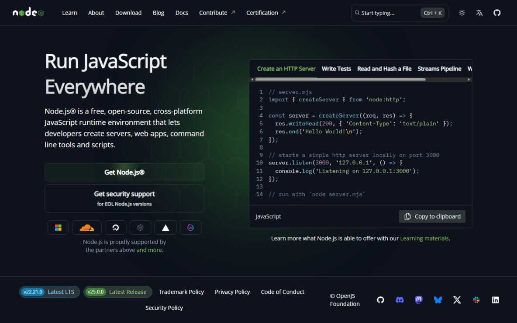517x323 pixels.
Task: Copy the server code to clipboard
Action: click(x=432, y=216)
